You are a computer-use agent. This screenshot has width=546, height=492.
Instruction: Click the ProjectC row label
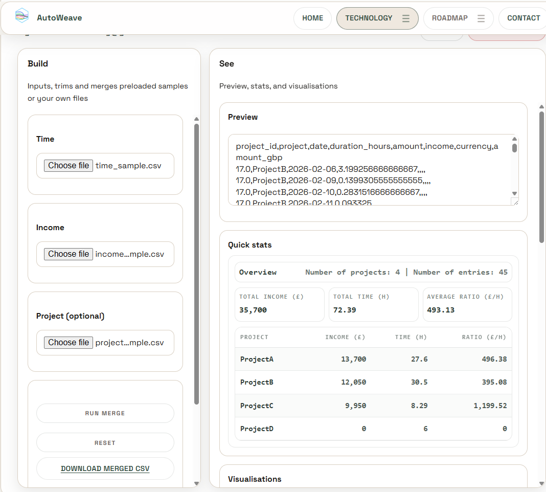point(257,406)
